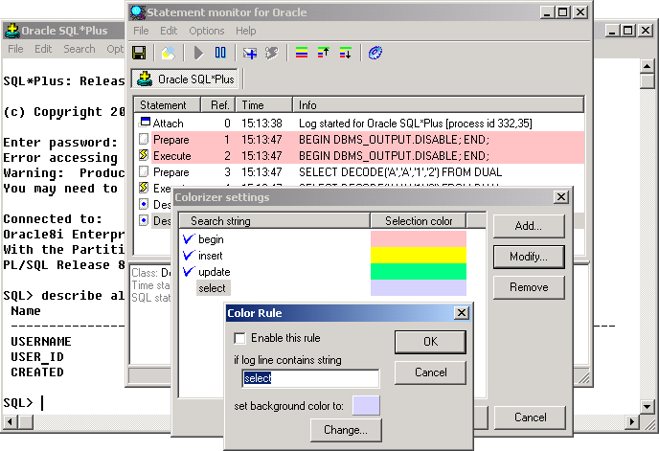Uncheck the 'insert' rule checkmark
The width and height of the screenshot is (659, 451).
189,255
